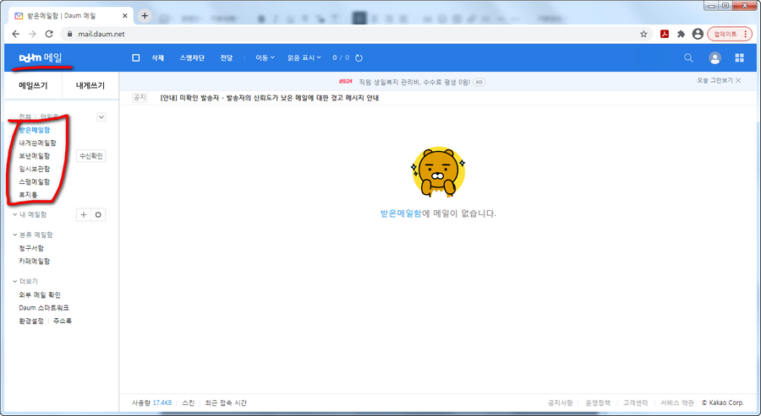
Task: Click the blue 받은메일함 link in the empty message
Action: [401, 213]
